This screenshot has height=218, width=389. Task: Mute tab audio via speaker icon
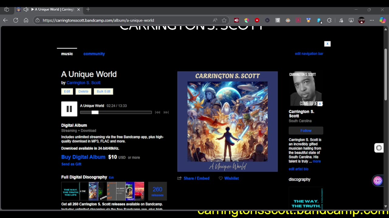26,9
